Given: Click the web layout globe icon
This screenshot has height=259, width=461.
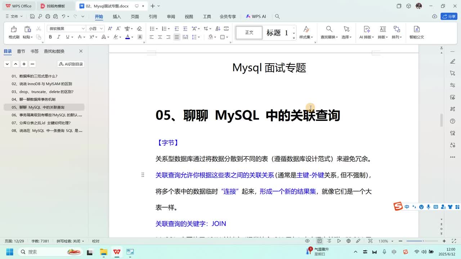Looking at the screenshot, I should [348, 241].
